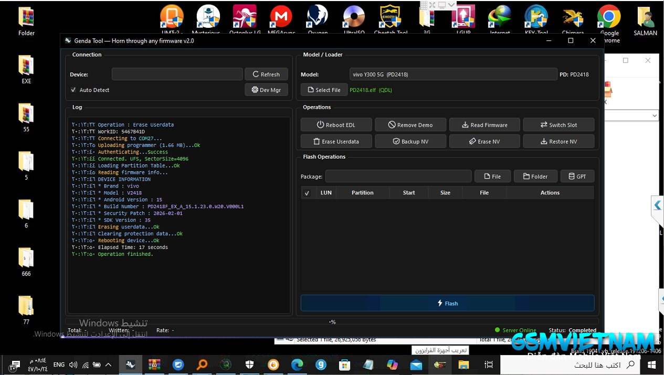Click the Package path input field

[398, 176]
